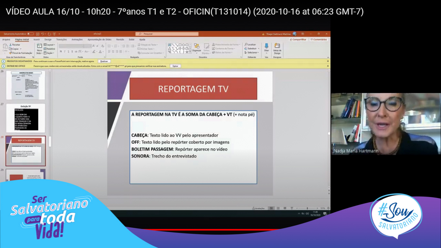Open Preenchimento da Forma dropdown

pos(226,45)
